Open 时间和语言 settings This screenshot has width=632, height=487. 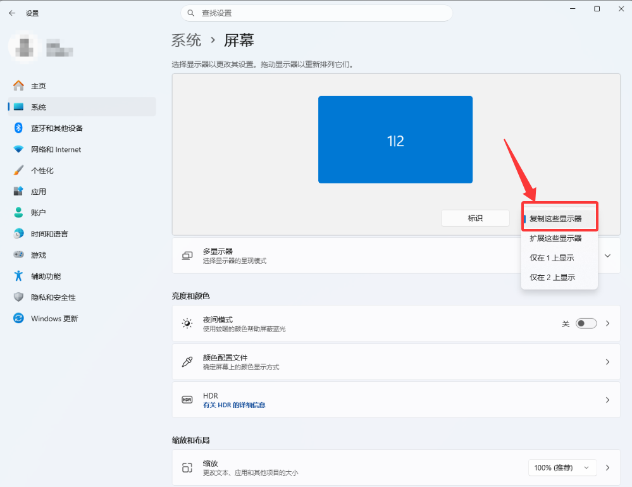[82, 233]
